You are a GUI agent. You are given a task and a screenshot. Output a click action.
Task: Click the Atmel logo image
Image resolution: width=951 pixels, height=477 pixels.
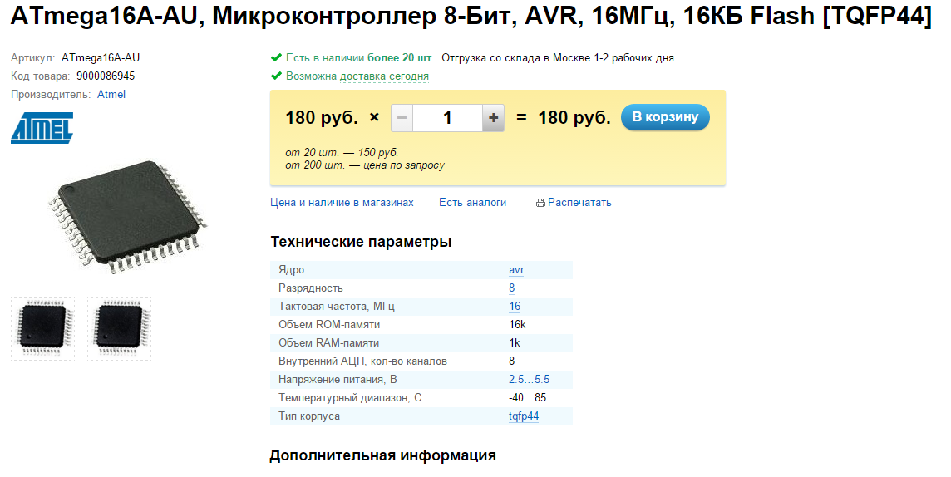(42, 128)
